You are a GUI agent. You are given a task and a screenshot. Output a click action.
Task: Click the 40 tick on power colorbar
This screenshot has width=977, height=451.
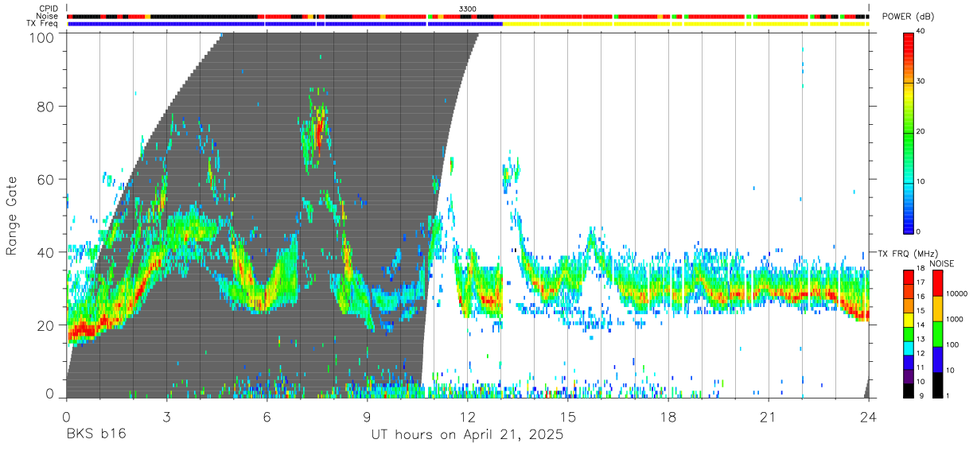921,31
